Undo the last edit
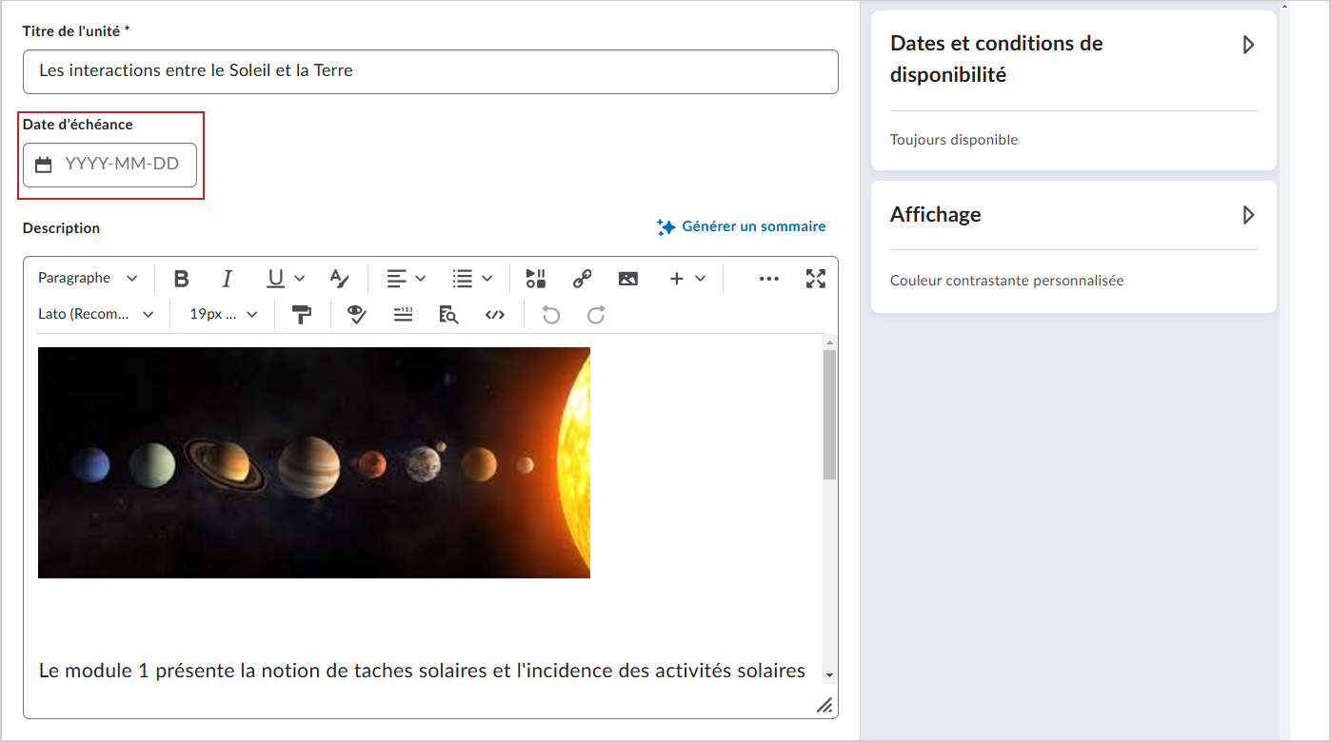Viewport: 1331px width, 742px height. [550, 315]
